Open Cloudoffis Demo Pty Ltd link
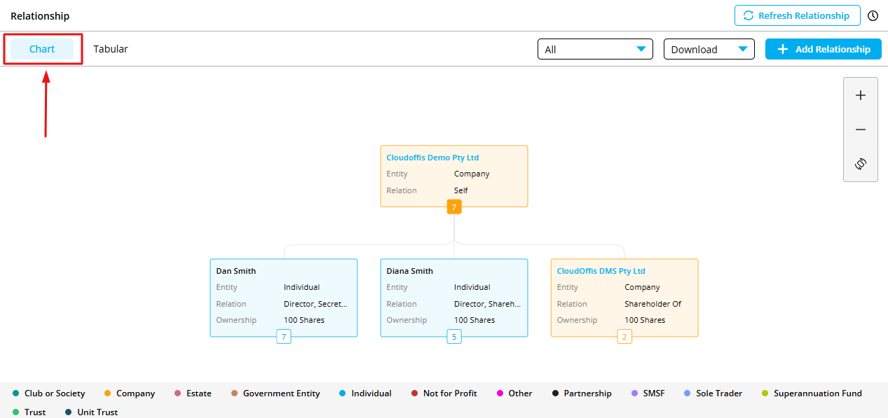This screenshot has height=418, width=888. (x=432, y=158)
